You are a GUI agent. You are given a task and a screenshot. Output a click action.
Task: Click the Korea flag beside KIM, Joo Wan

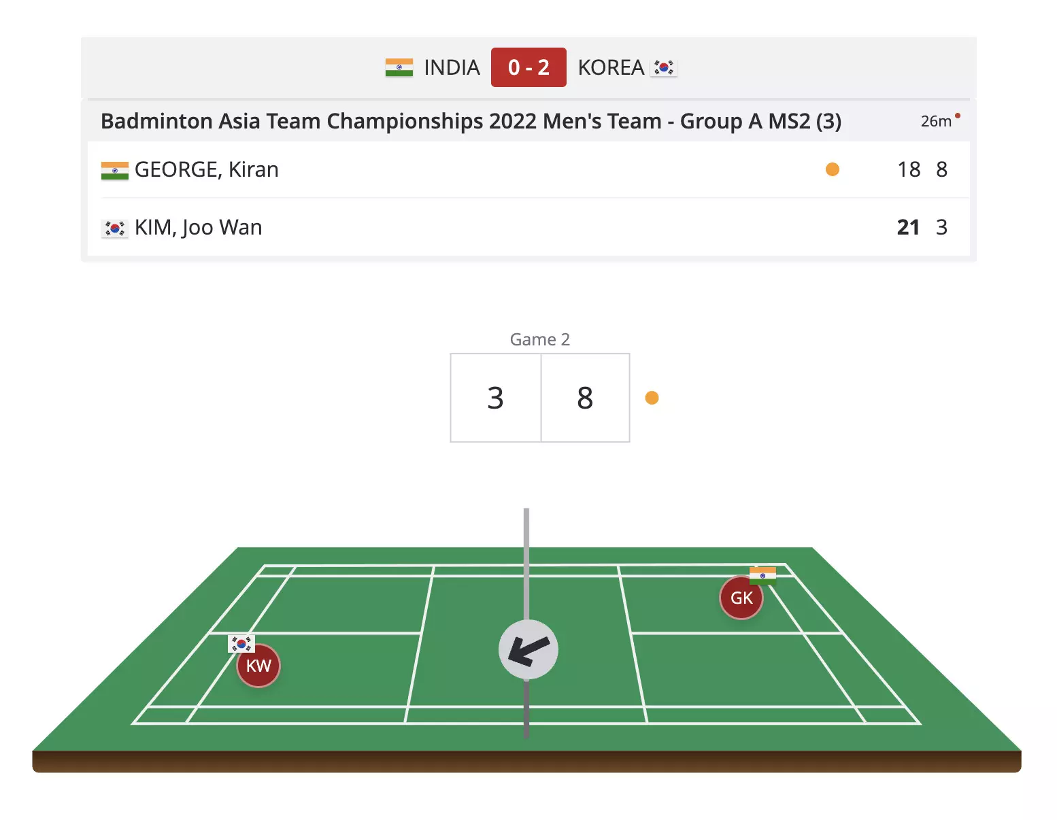click(x=114, y=228)
